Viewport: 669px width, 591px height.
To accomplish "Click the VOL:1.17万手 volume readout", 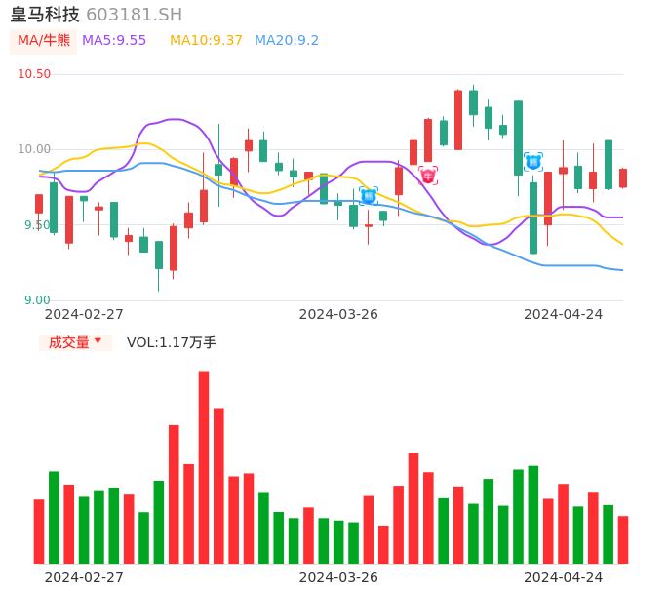I will (171, 342).
